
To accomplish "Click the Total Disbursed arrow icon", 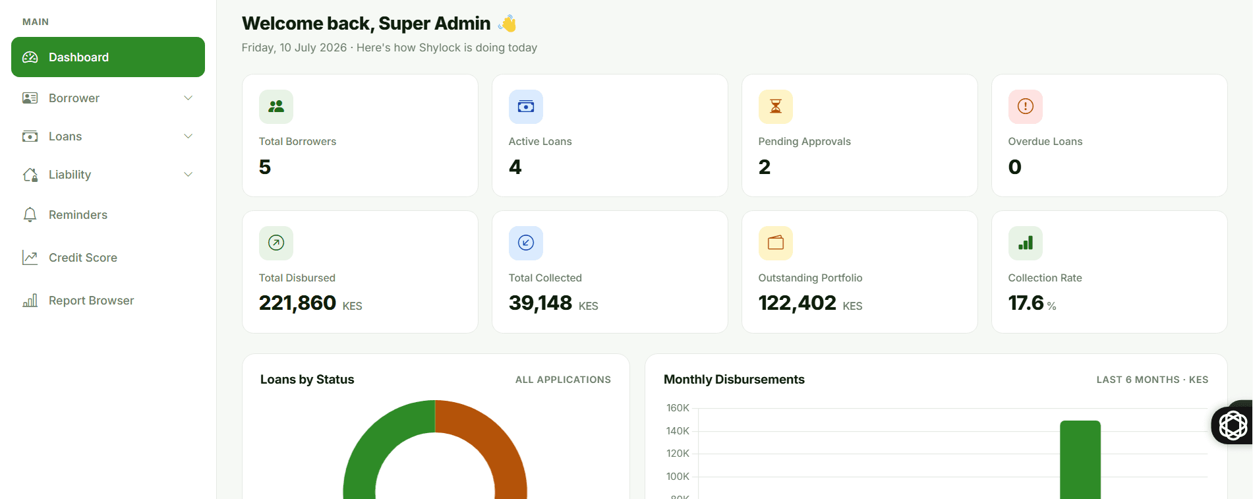I will [x=276, y=243].
